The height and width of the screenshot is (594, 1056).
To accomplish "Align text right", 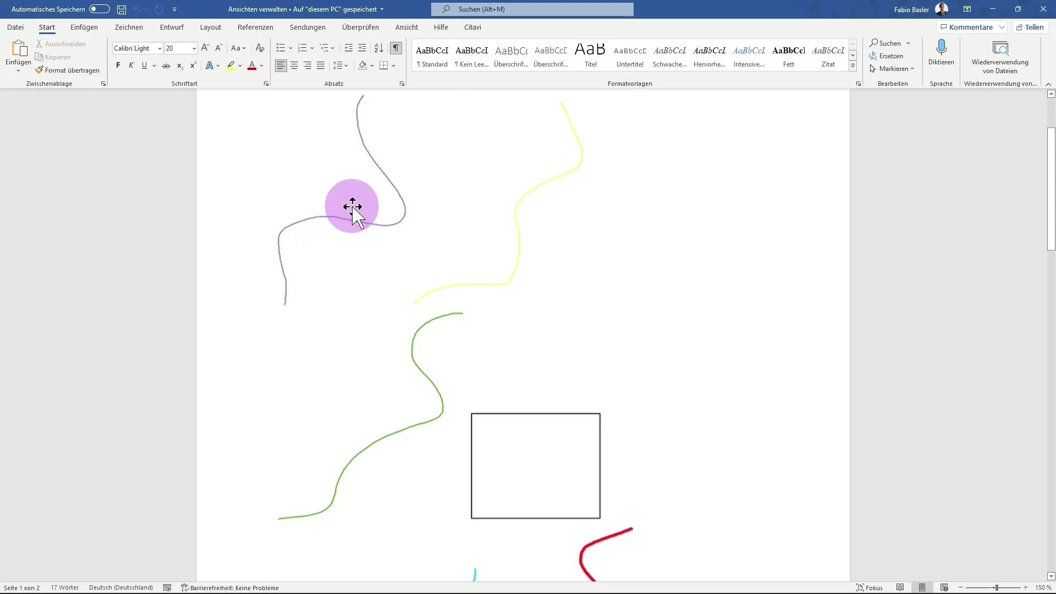I will (x=307, y=65).
